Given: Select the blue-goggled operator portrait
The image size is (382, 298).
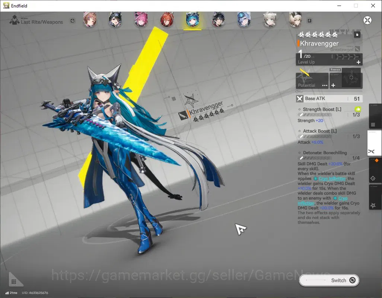Looking at the screenshot, I should pos(244,19).
